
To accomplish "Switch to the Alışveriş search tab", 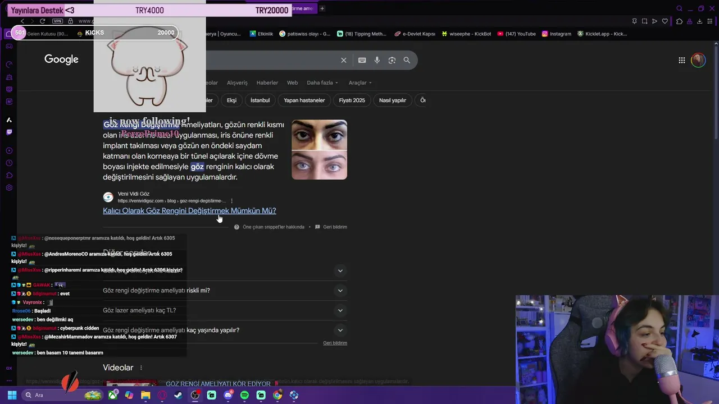I will click(x=237, y=82).
